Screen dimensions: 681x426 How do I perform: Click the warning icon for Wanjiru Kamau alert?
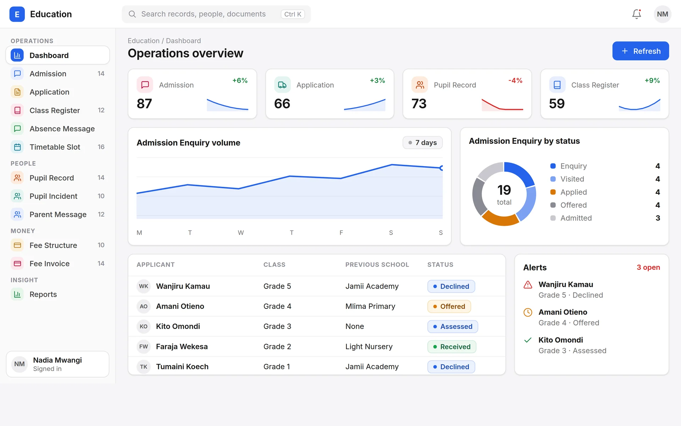528,285
